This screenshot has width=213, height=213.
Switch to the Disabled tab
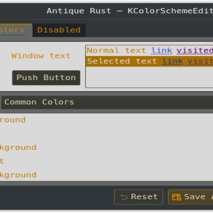tap(59, 30)
